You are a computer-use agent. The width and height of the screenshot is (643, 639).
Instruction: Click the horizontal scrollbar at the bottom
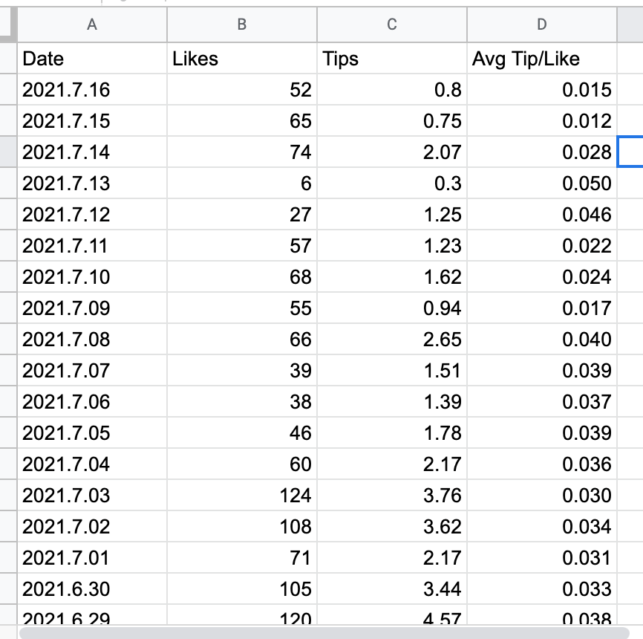pyautogui.click(x=324, y=632)
